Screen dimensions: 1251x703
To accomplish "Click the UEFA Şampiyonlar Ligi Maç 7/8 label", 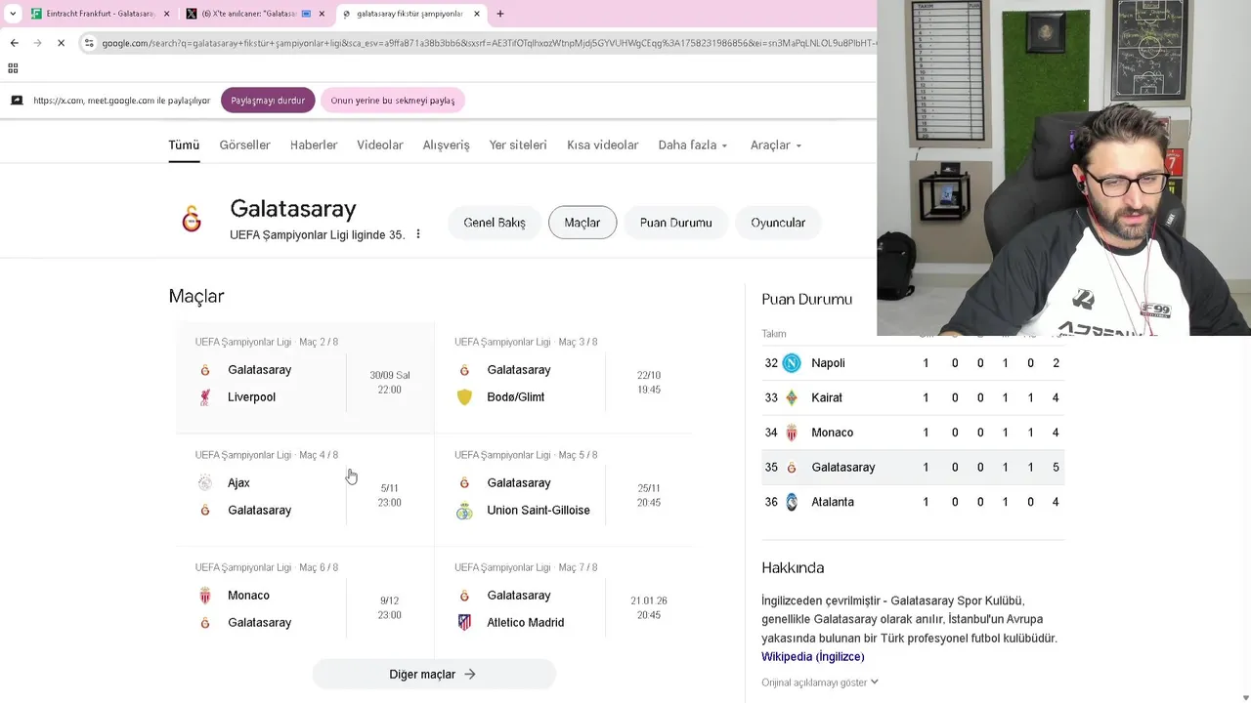I will click(x=526, y=567).
